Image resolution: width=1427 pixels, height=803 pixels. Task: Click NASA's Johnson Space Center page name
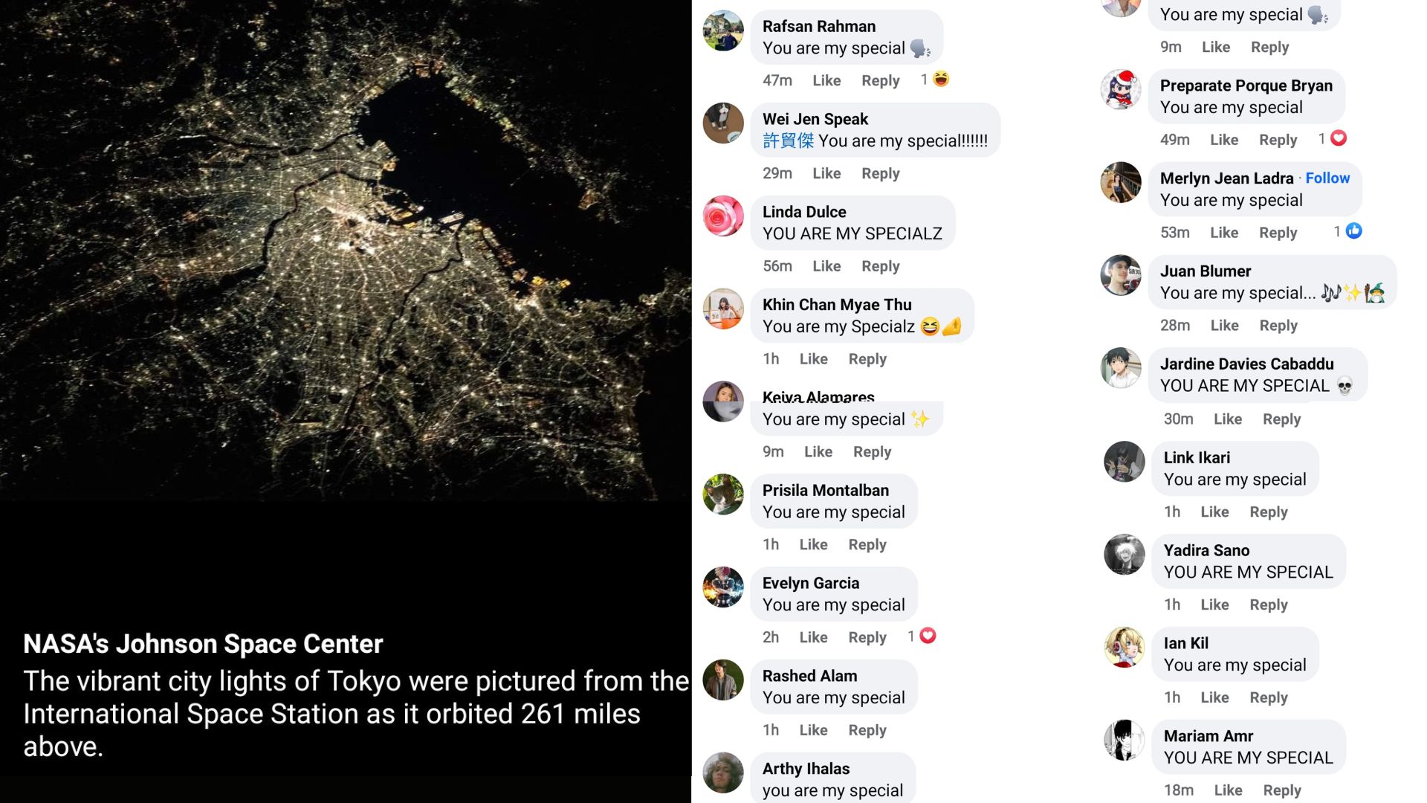click(x=203, y=644)
